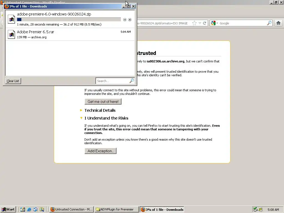Viewport: 284px width, 213px height.
Task: Click the adobe-premiere zip file icon
Action: click(x=11, y=19)
